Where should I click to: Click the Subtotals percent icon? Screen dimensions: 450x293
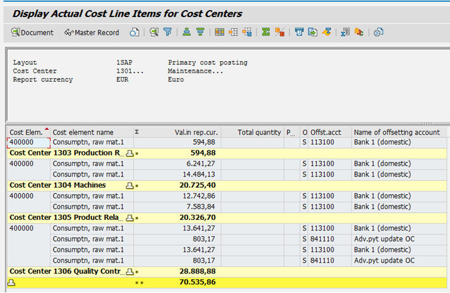[280, 32]
